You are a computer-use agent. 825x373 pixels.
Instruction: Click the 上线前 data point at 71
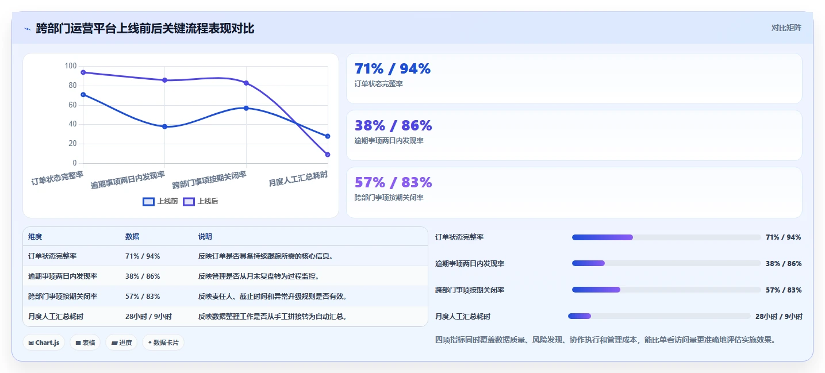click(83, 94)
